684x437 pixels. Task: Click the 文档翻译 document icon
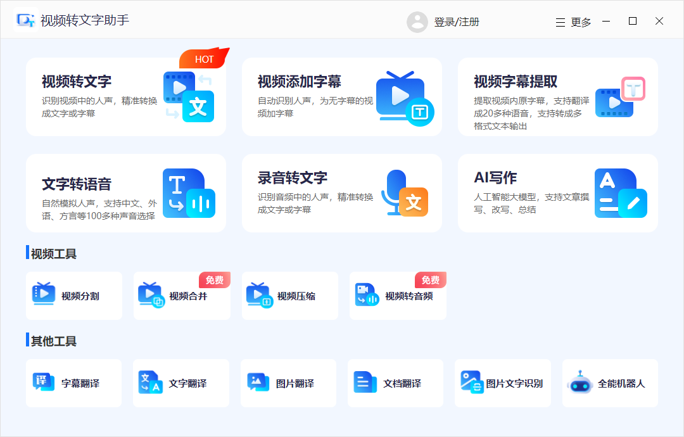[365, 382]
